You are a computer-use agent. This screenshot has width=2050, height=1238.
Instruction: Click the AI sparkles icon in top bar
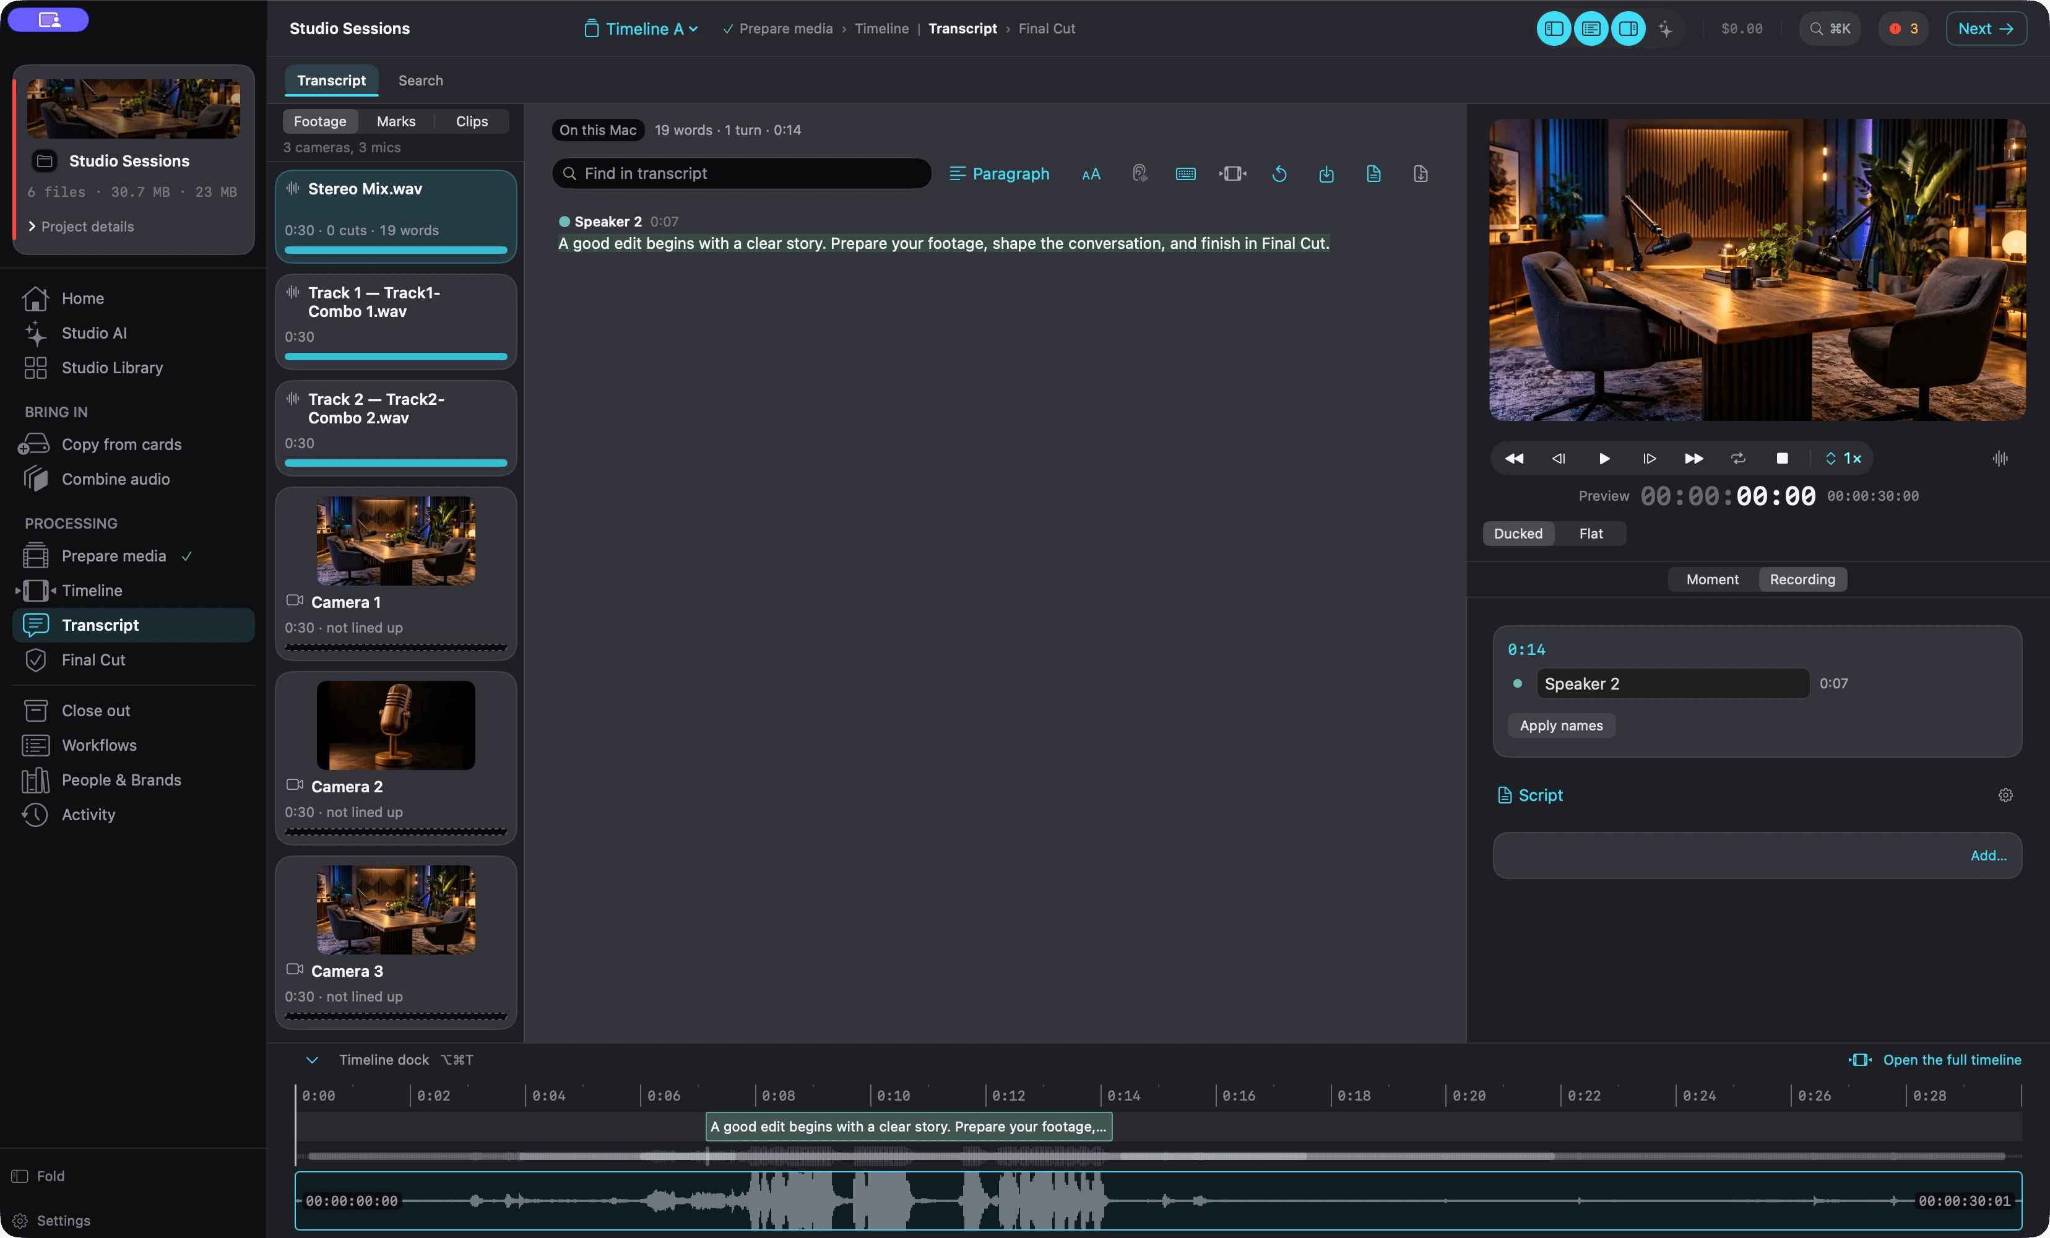click(1665, 28)
